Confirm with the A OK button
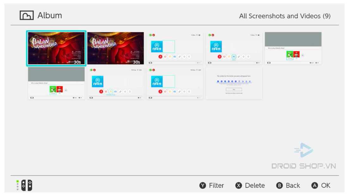 [x=321, y=185]
